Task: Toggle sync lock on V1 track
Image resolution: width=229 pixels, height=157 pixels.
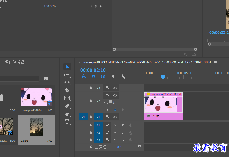Action: 107,117
